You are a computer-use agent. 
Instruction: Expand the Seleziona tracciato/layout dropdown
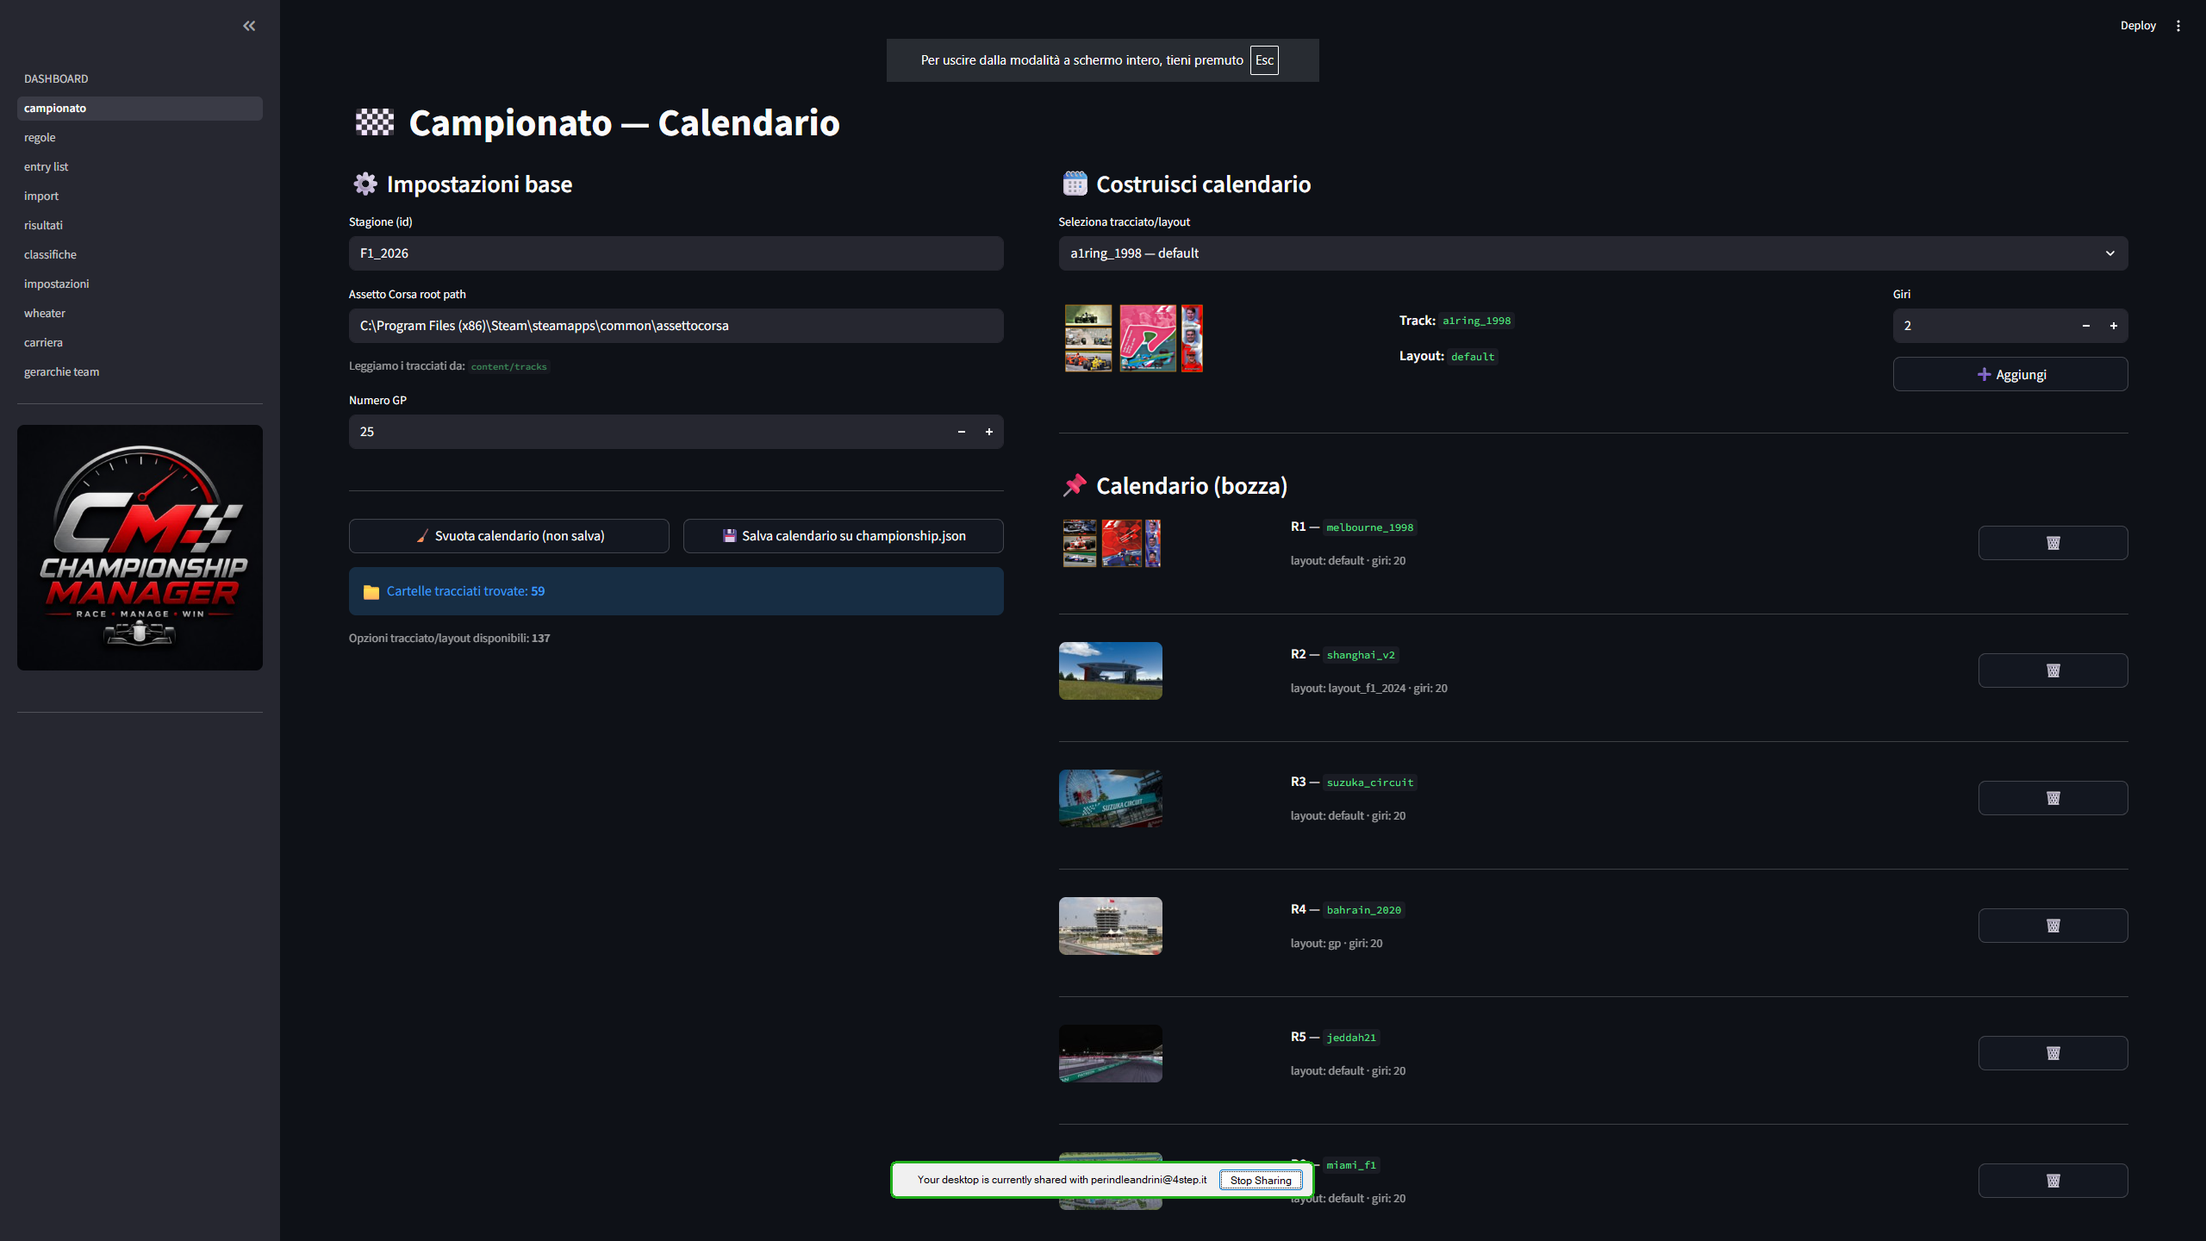[x=1593, y=253]
